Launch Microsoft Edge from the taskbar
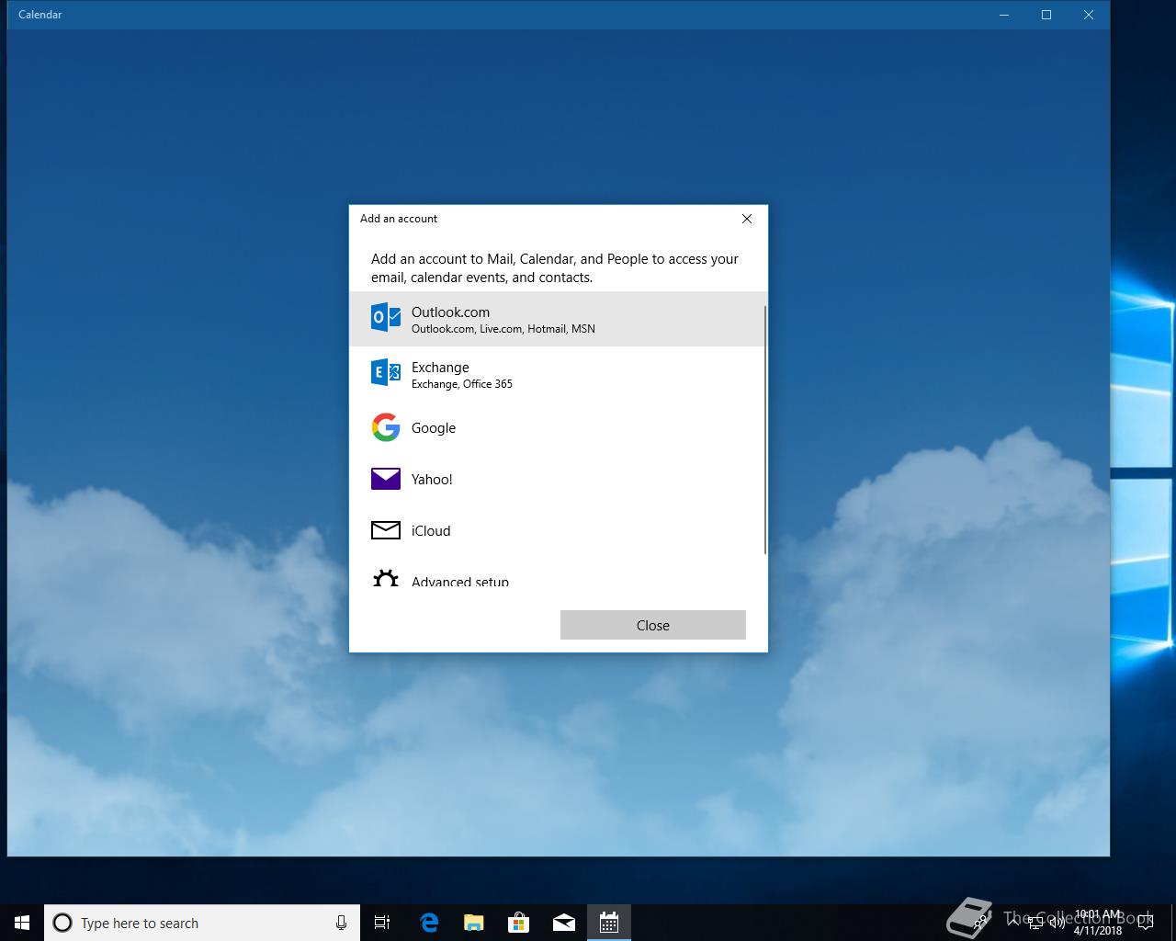This screenshot has height=941, width=1176. (x=429, y=923)
